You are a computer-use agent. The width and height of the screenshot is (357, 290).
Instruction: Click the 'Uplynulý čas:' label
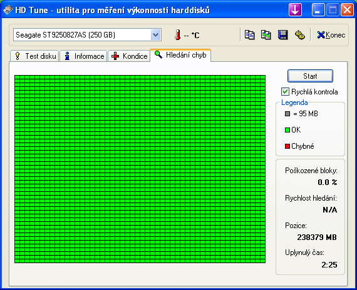304,252
